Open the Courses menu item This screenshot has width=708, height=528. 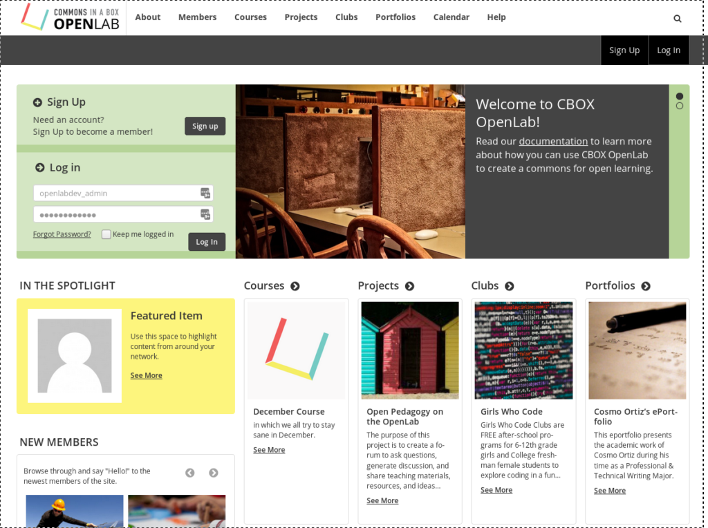coord(250,17)
